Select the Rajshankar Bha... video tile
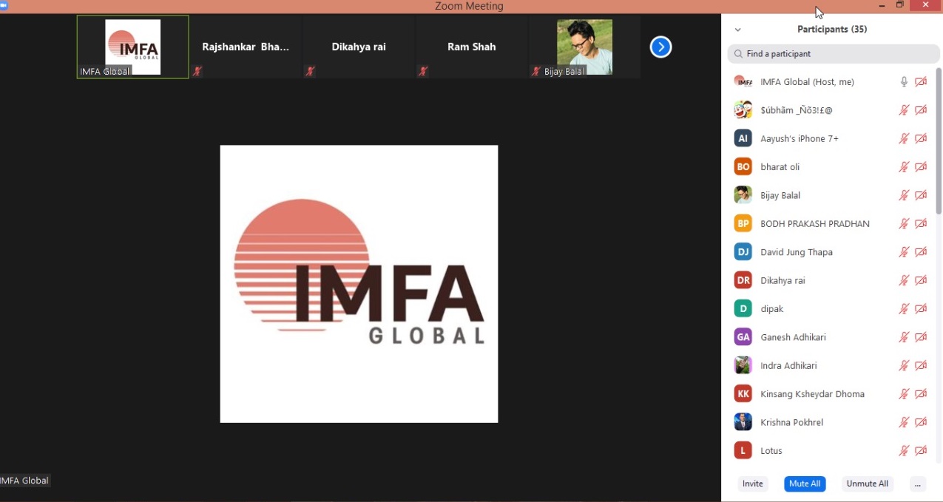Viewport: 943px width, 502px height. (246, 47)
